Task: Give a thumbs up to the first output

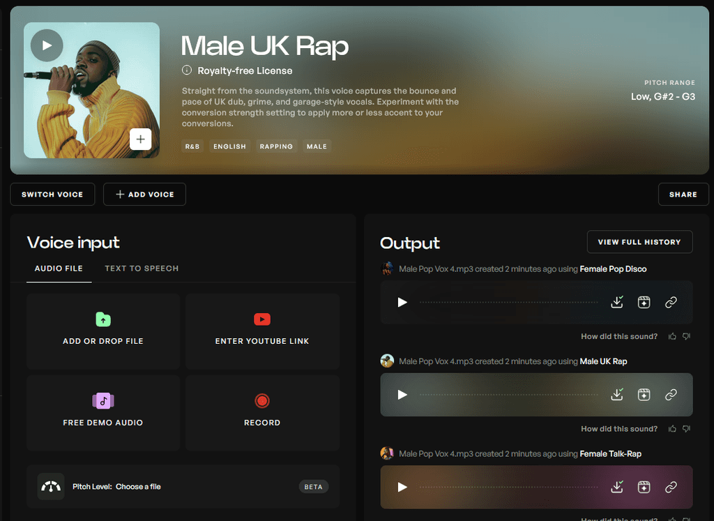Action: [671, 336]
